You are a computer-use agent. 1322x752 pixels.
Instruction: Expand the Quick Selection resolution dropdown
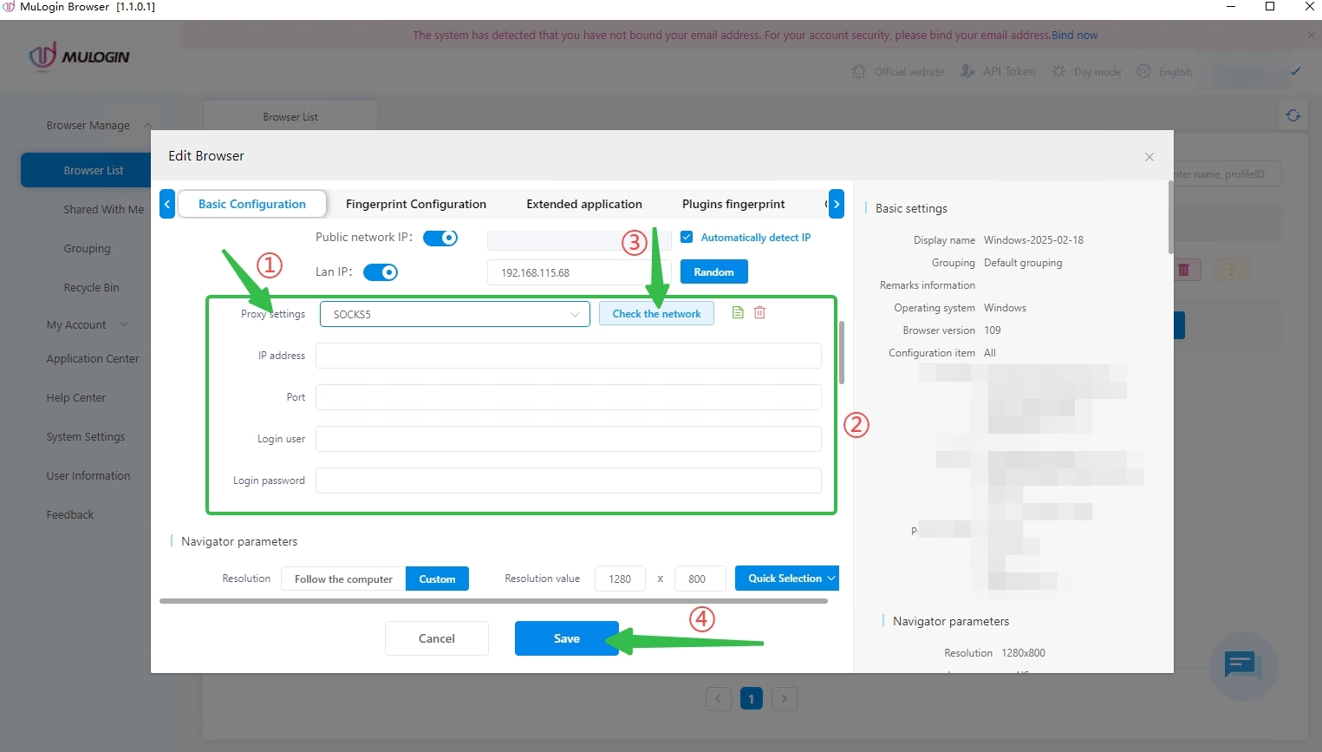coord(786,579)
